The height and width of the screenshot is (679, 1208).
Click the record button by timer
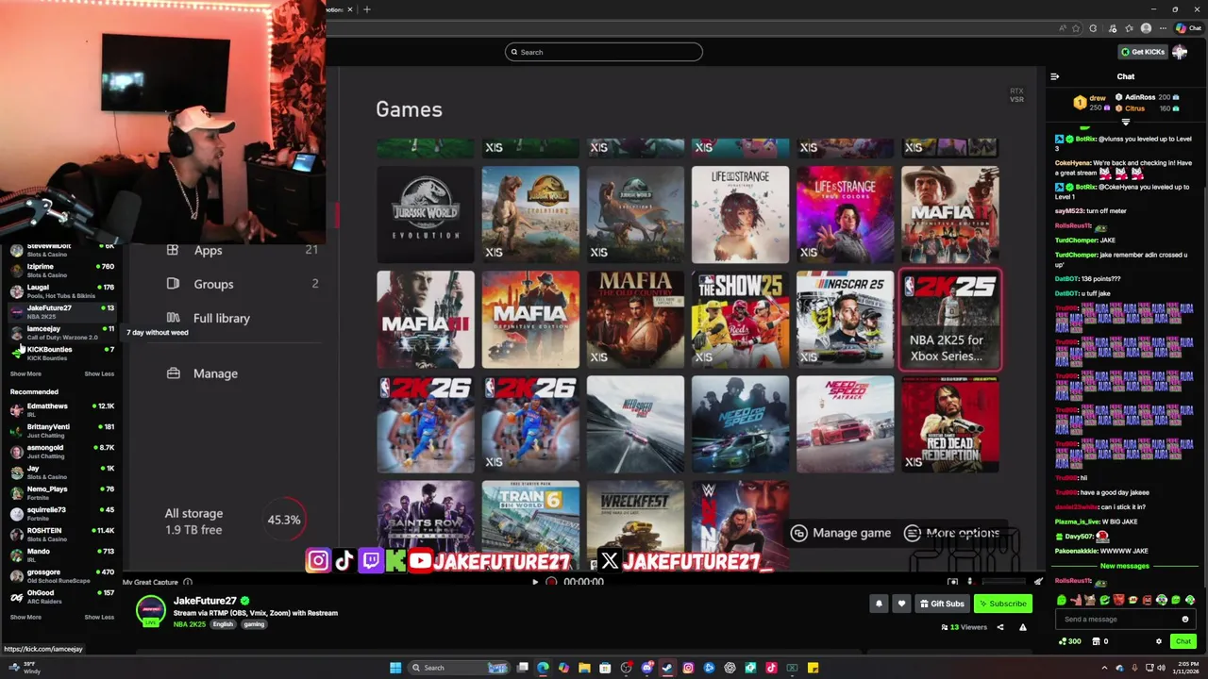(551, 582)
